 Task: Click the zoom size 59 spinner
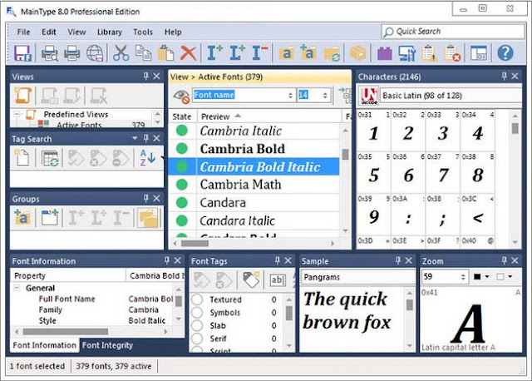coord(463,277)
